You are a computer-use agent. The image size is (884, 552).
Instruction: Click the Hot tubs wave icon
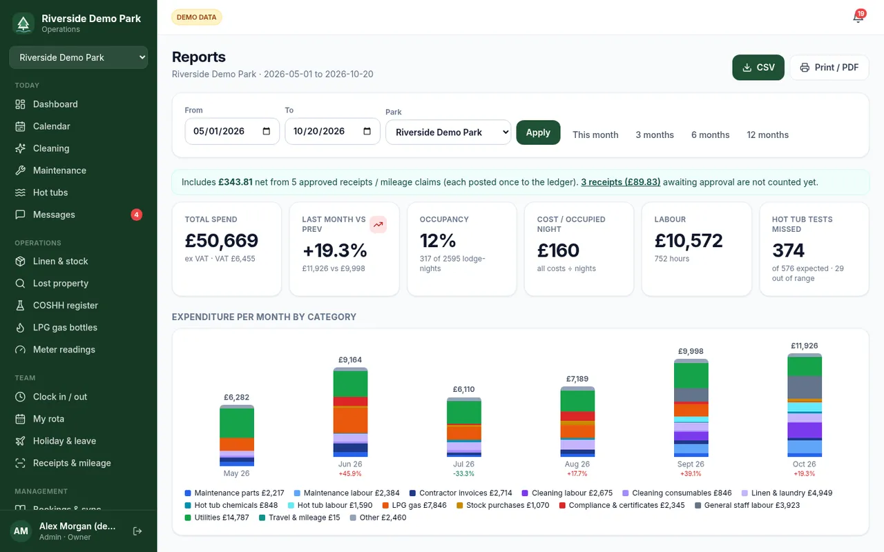20,193
